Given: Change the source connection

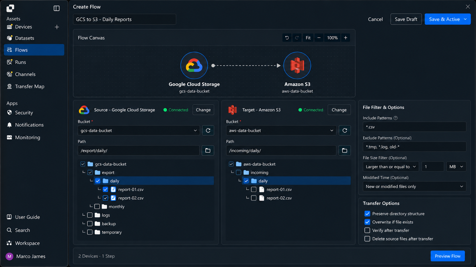Looking at the screenshot, I should pos(203,110).
